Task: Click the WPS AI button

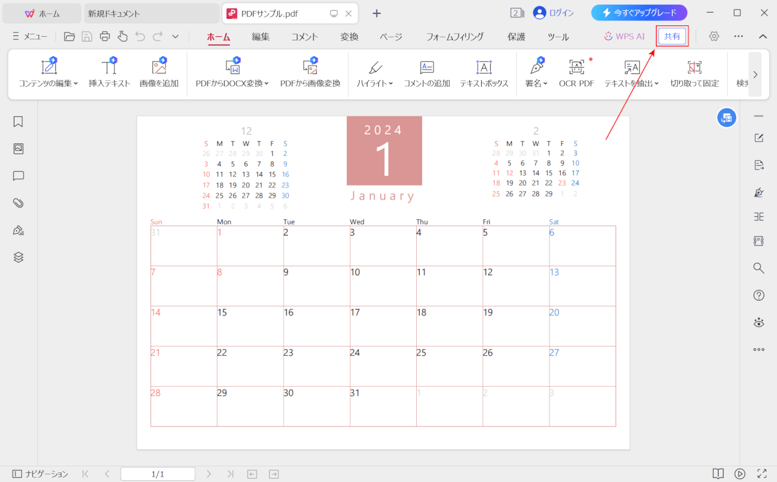Action: click(x=625, y=36)
